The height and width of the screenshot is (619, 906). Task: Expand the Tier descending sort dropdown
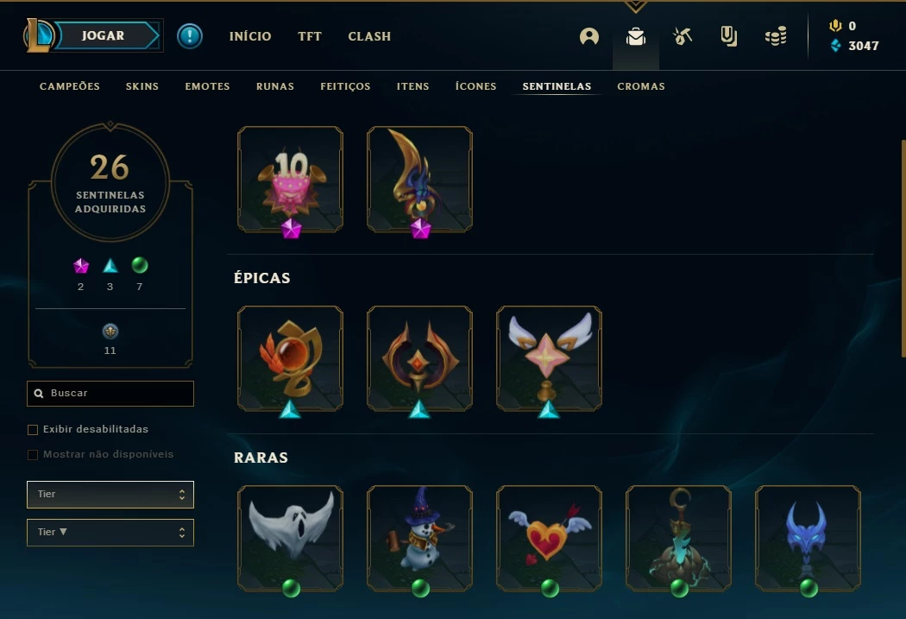pyautogui.click(x=110, y=533)
